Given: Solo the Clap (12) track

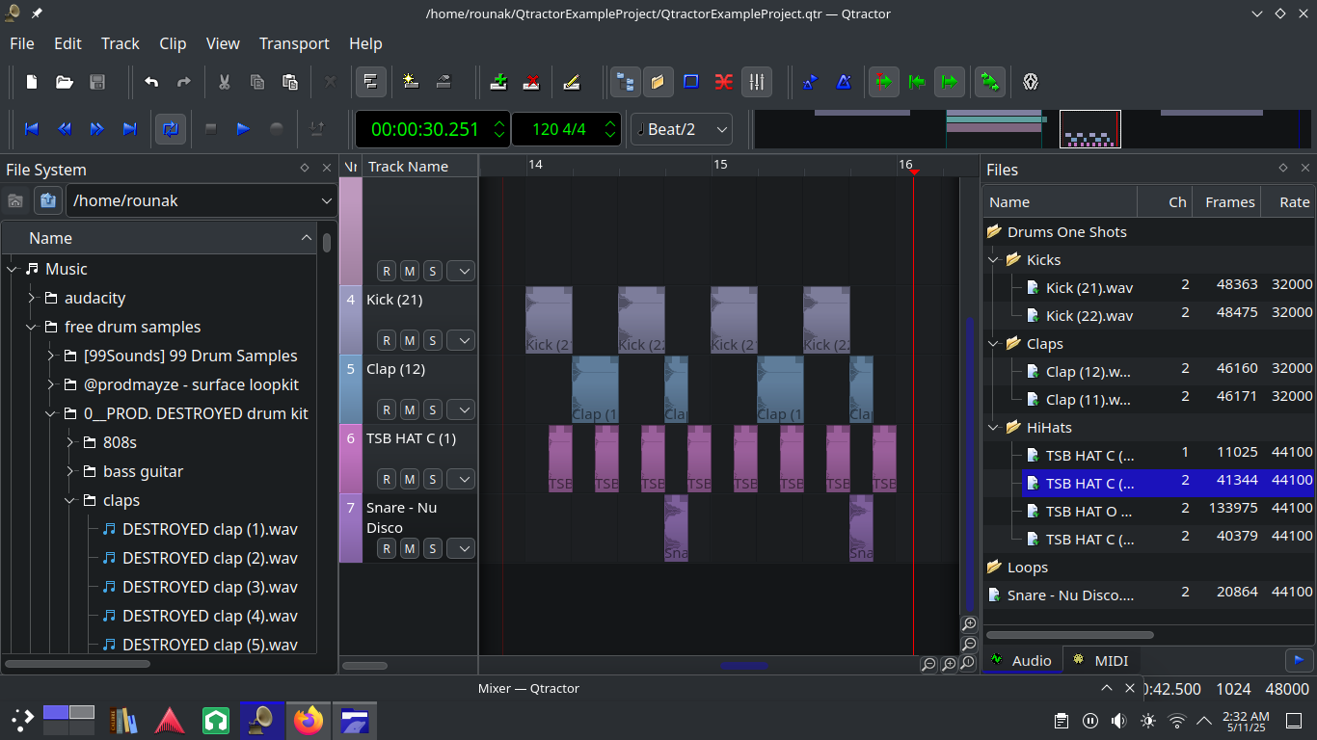Looking at the screenshot, I should [x=432, y=410].
